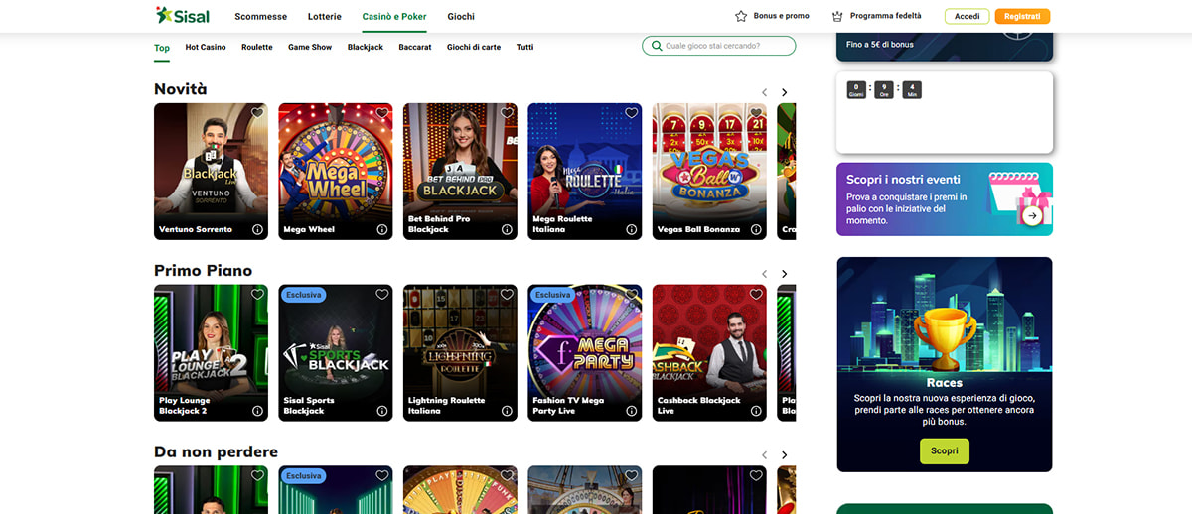Open info for Mega Roulette Italiana
Image resolution: width=1192 pixels, height=514 pixels.
coord(632,229)
